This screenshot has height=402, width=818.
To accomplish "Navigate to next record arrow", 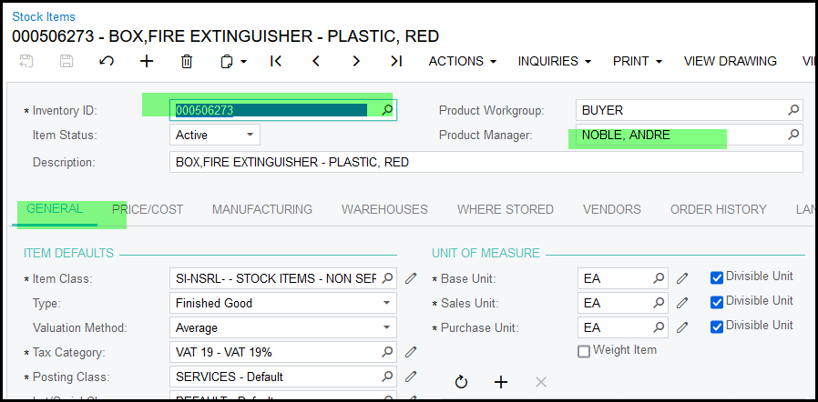I will click(356, 61).
